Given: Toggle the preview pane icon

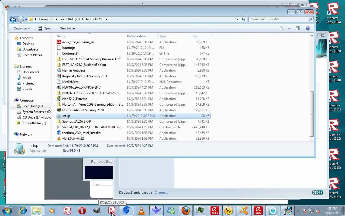Looking at the screenshot, I should pyautogui.click(x=298, y=28).
